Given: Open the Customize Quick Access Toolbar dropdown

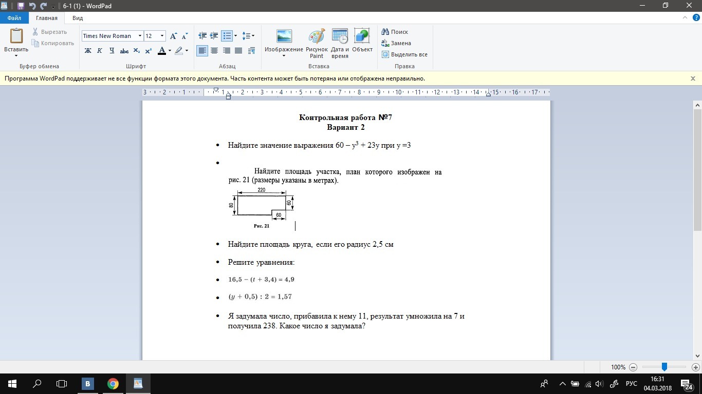Looking at the screenshot, I should click(53, 7).
